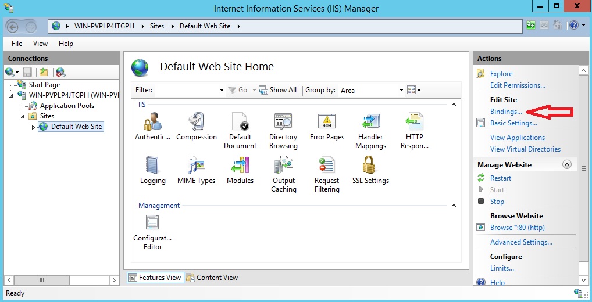Screen dimensions: 592x302
Task: Click View Virtual Directories link
Action: (x=525, y=149)
